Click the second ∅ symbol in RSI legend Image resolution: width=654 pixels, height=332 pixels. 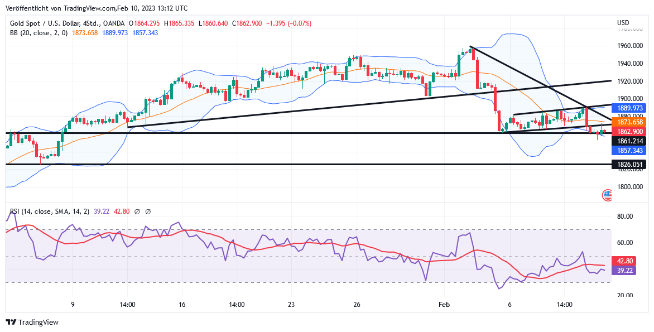[148, 211]
